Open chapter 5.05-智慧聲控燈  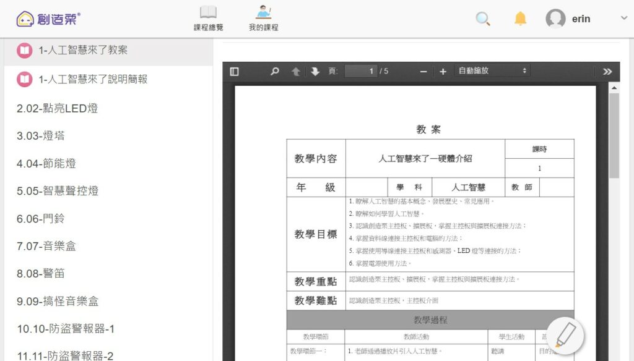point(58,190)
